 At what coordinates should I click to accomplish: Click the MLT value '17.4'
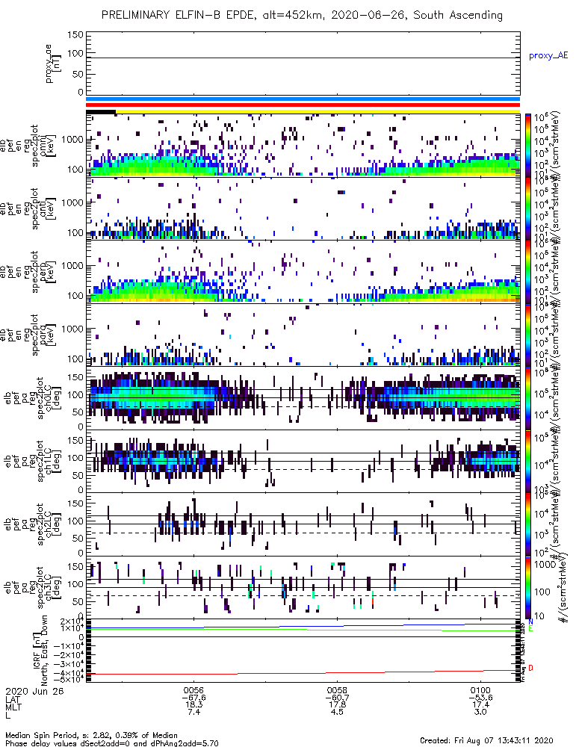tap(480, 704)
